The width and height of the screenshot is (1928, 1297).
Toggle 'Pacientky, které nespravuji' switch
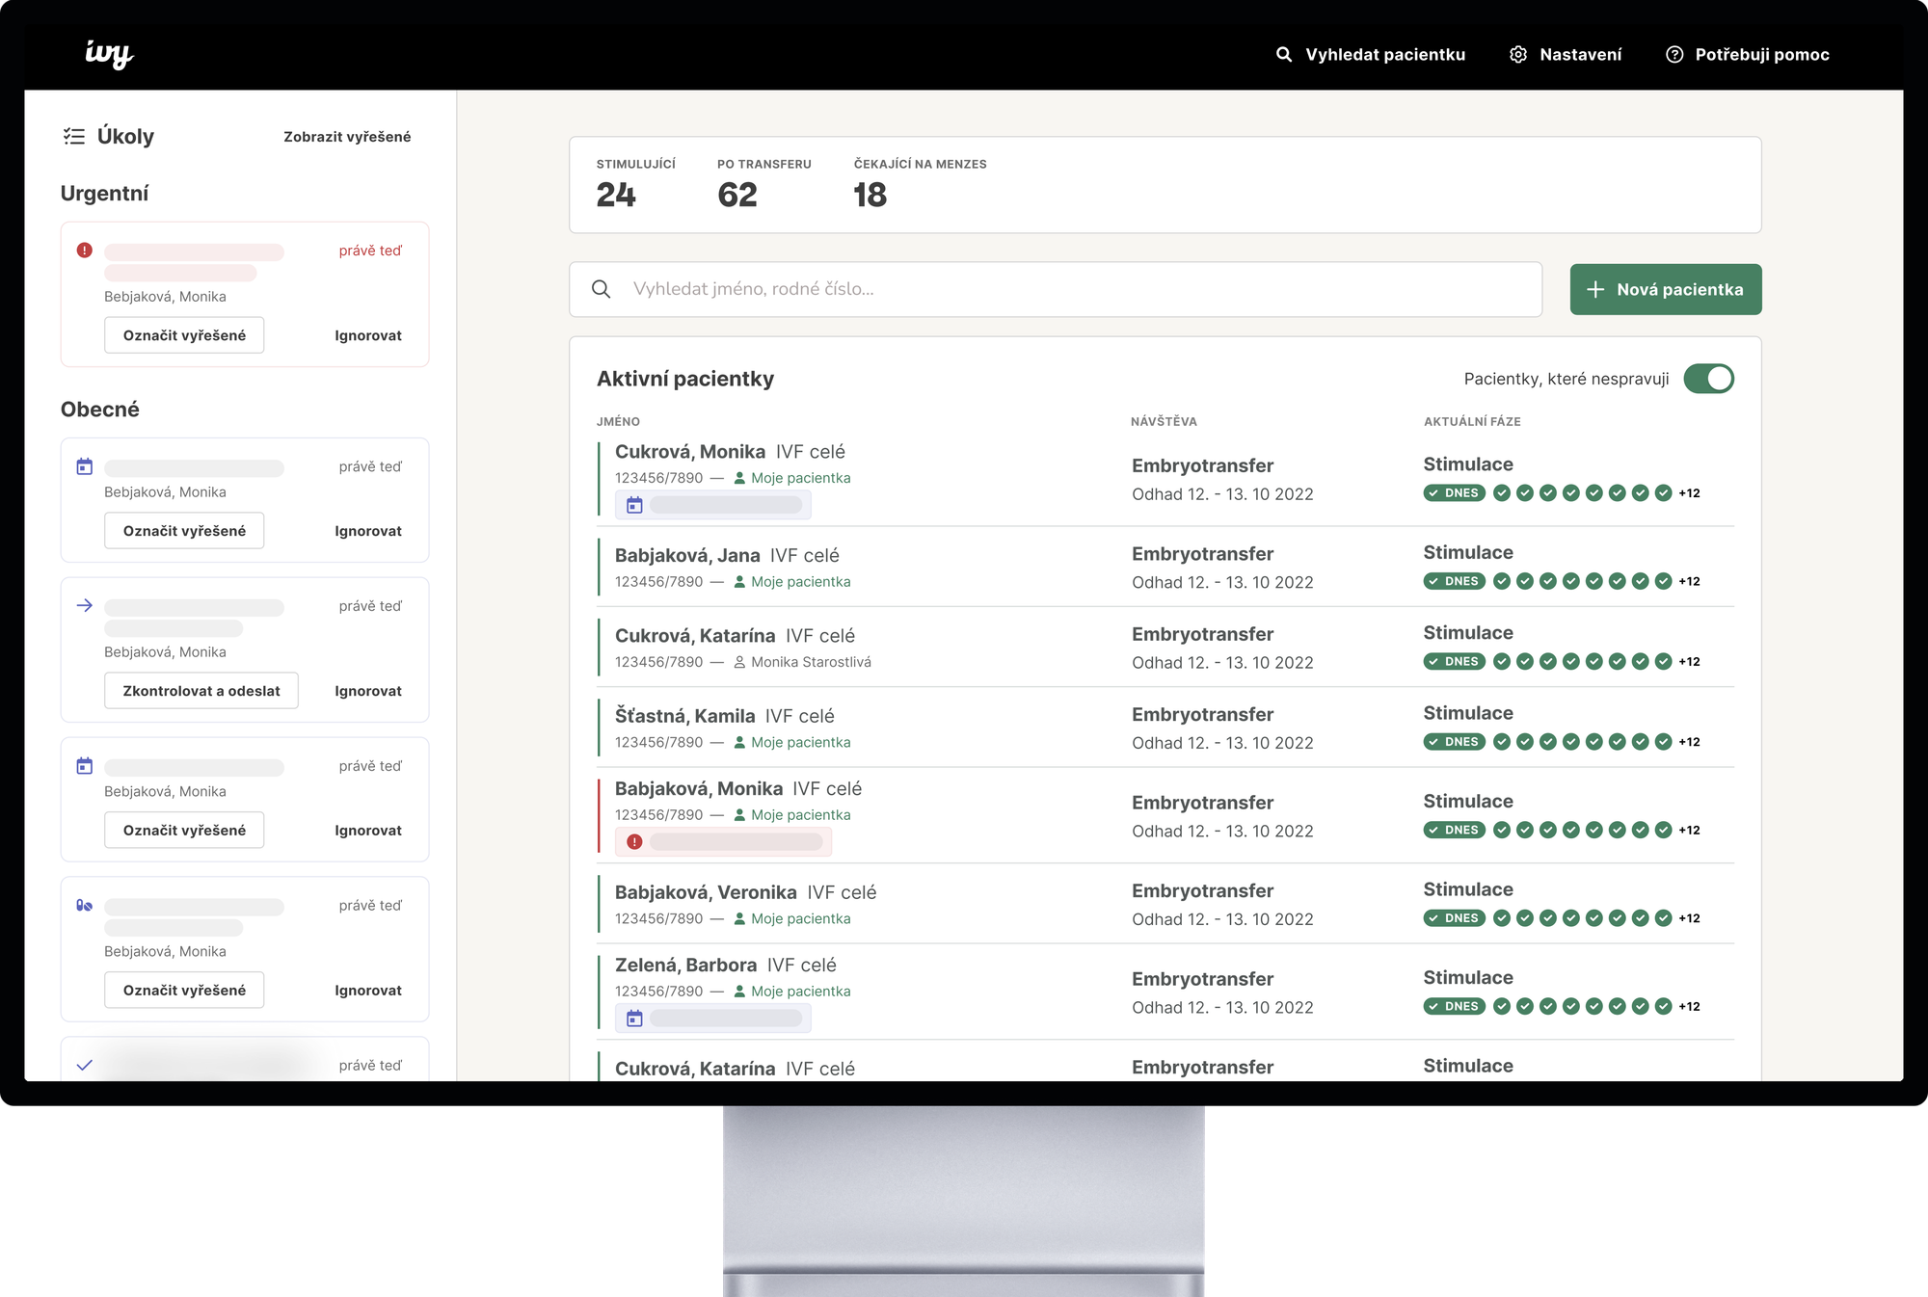pyautogui.click(x=1708, y=379)
